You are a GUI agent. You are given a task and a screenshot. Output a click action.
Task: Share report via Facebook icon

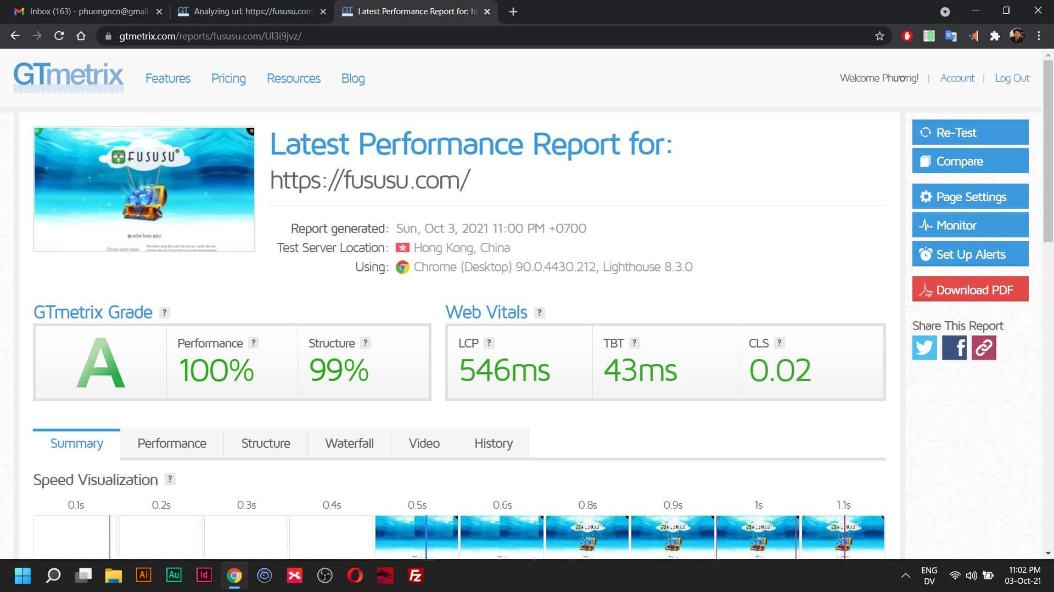(954, 348)
